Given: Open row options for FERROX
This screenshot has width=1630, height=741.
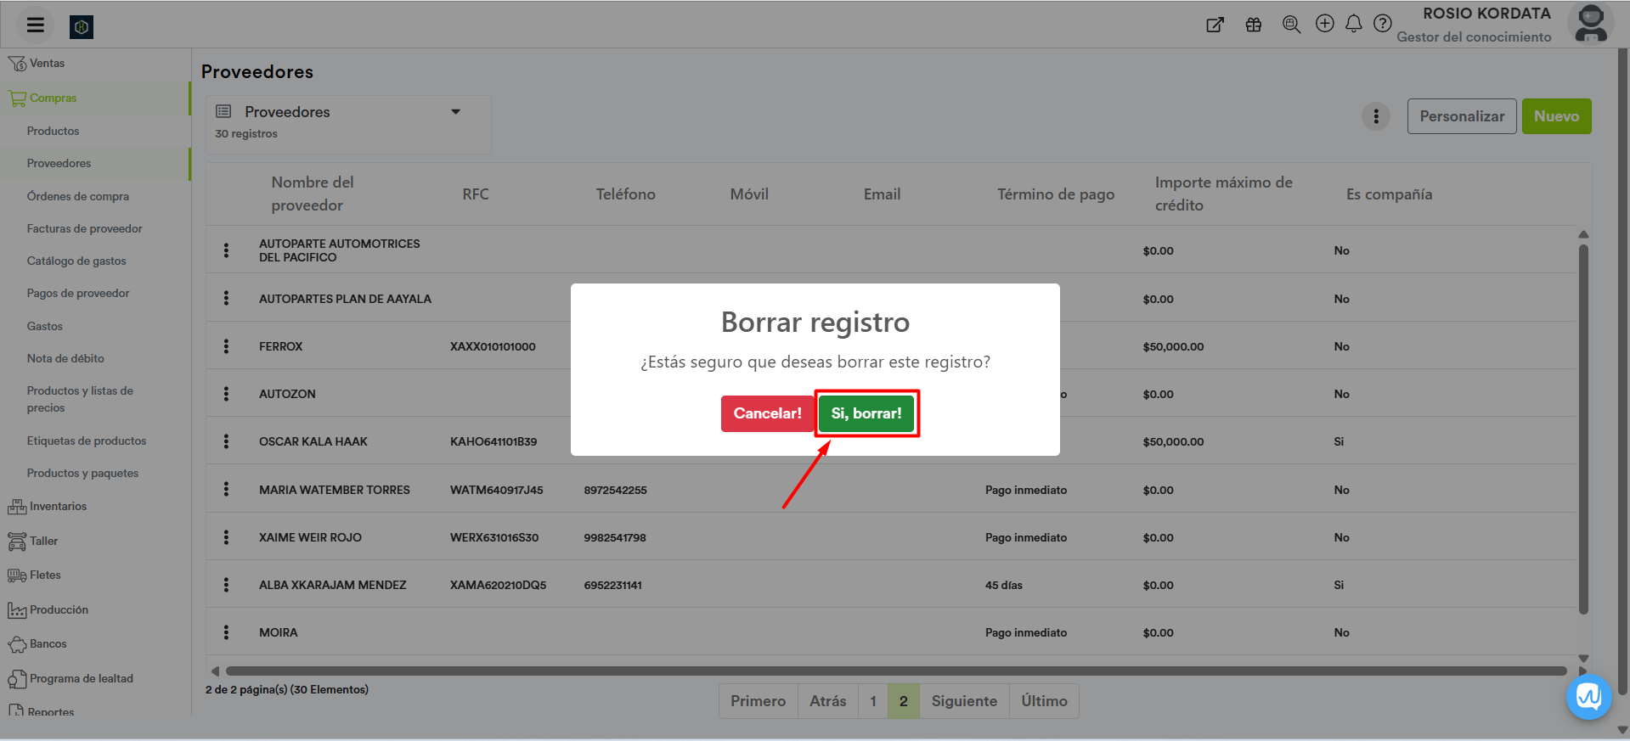Looking at the screenshot, I should [x=226, y=346].
